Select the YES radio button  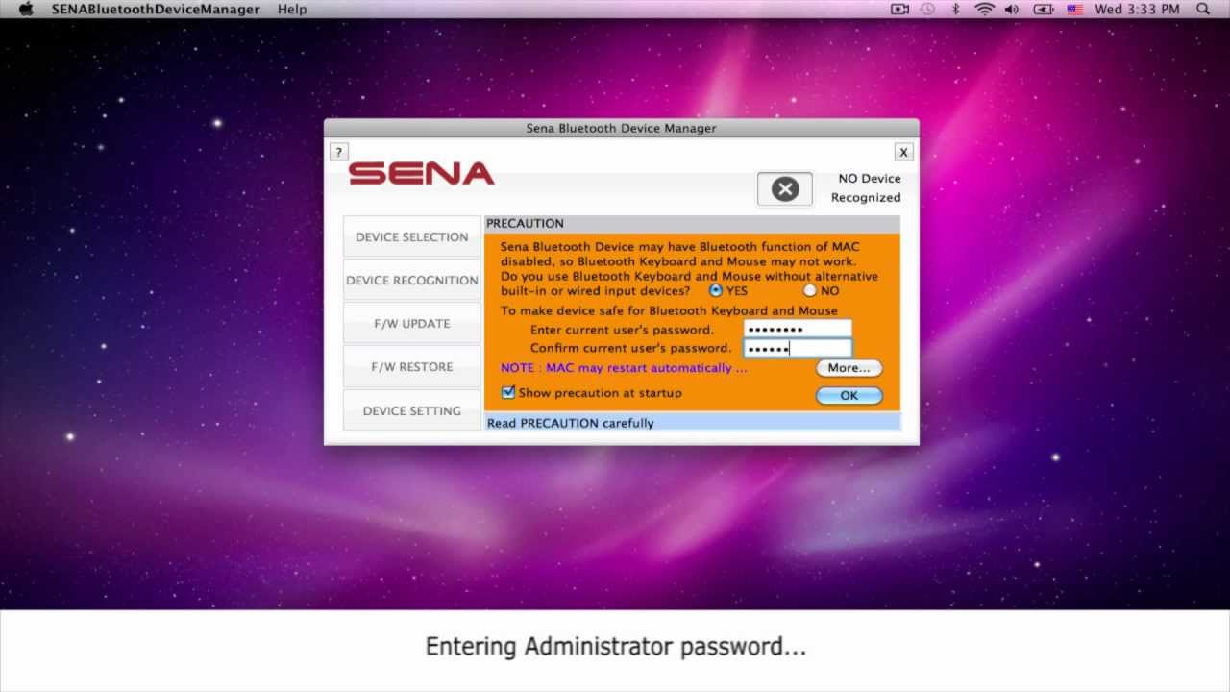pos(715,290)
